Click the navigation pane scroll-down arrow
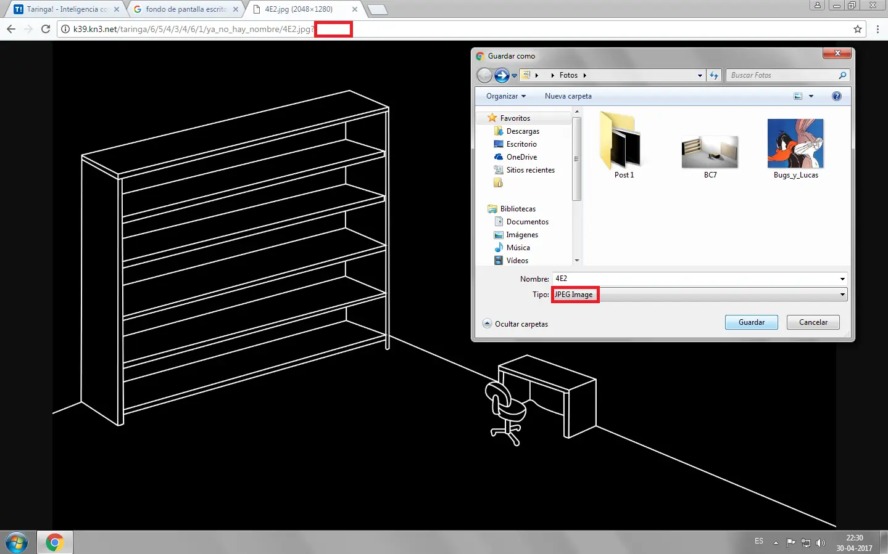This screenshot has height=554, width=888. (x=577, y=261)
